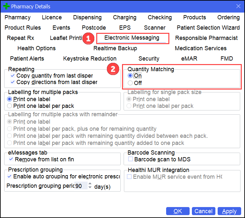The width and height of the screenshot is (245, 218).
Task: Uncheck Remove from list on finish
Action: 11,159
